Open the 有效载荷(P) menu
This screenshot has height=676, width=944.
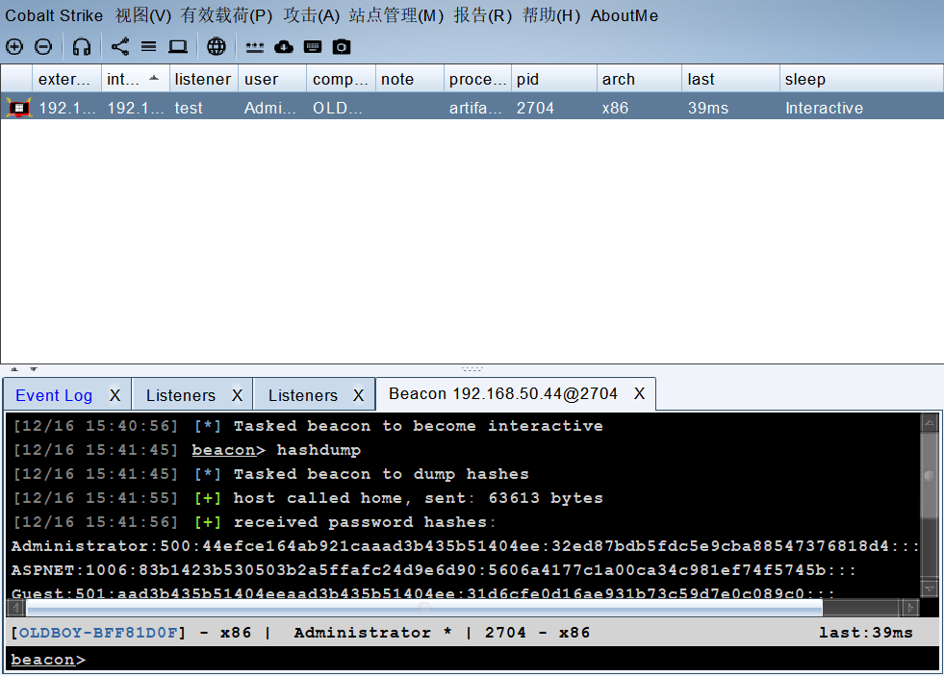227,15
